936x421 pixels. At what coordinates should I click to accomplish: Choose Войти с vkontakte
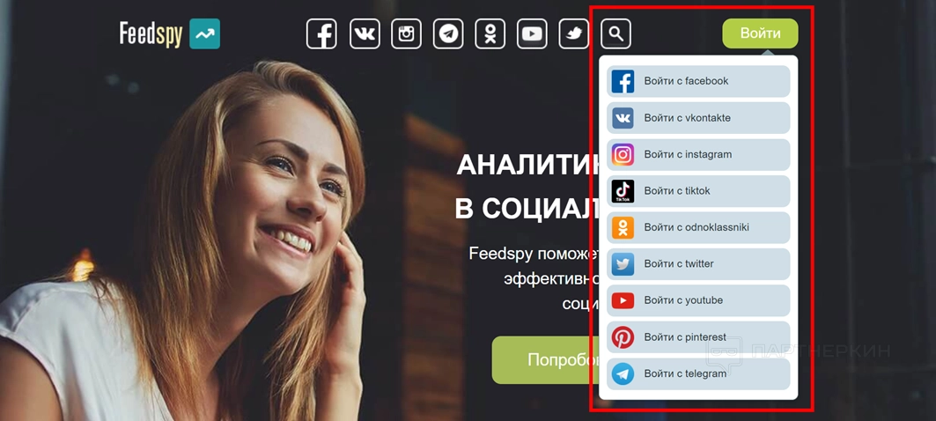tap(698, 118)
